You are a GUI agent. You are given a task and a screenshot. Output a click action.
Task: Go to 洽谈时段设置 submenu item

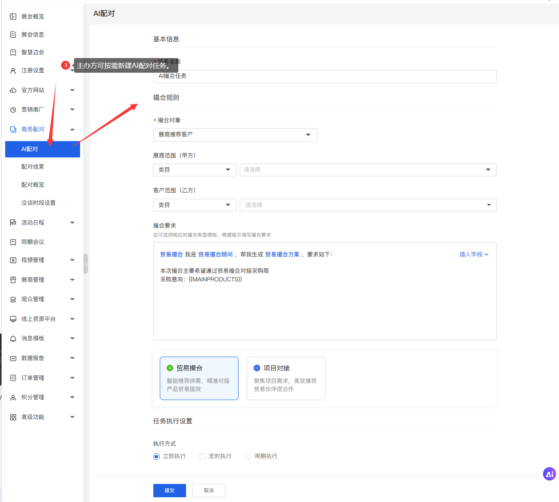click(x=38, y=203)
